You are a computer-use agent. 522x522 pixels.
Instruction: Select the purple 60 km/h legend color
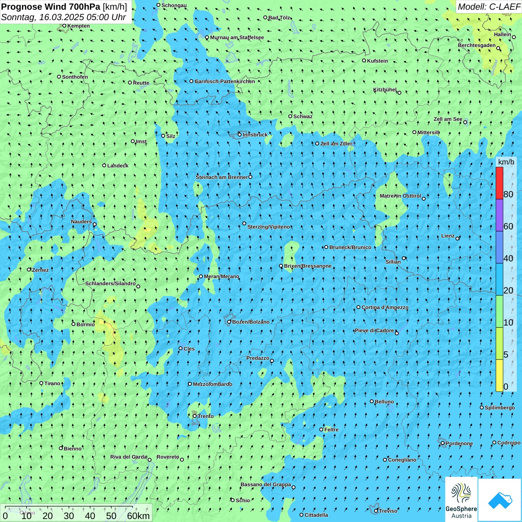499,215
